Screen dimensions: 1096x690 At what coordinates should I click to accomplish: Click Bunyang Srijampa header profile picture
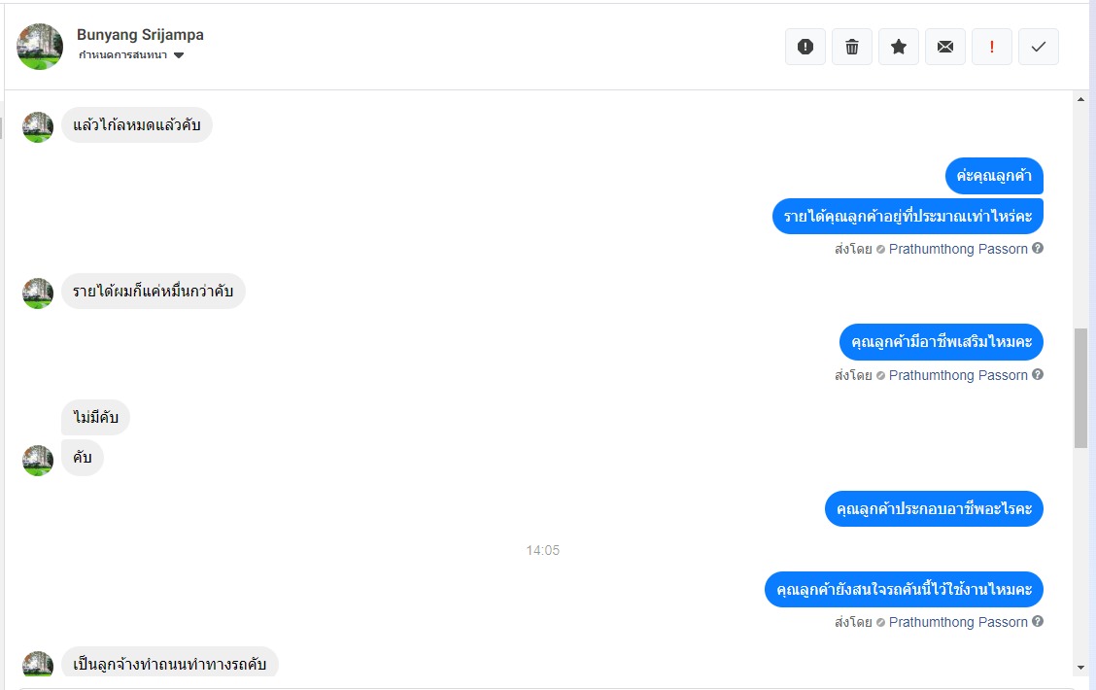[40, 47]
